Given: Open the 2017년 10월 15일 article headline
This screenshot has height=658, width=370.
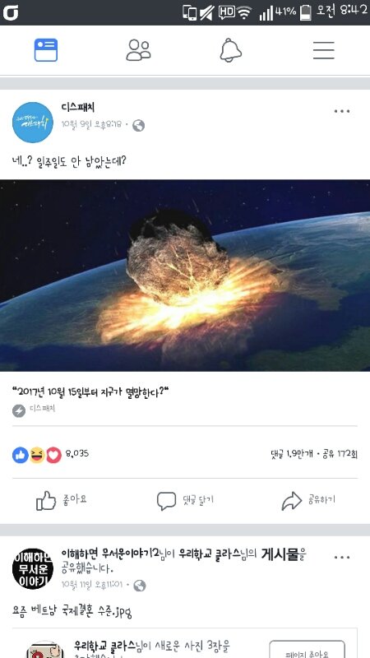Looking at the screenshot, I should [x=90, y=393].
